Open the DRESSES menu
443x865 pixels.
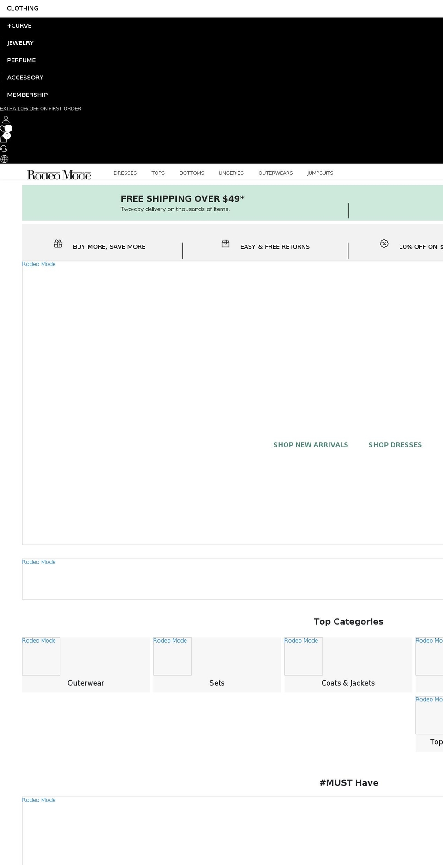(125, 173)
